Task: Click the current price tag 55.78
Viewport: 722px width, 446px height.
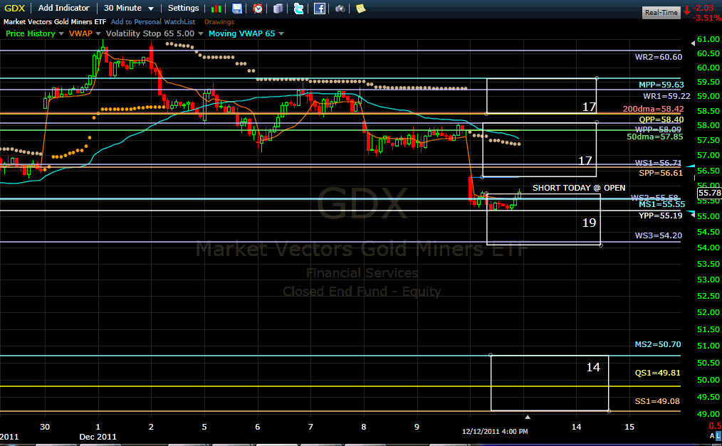Action: [x=709, y=193]
